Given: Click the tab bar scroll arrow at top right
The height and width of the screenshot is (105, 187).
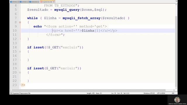Looking at the screenshot, I should click(x=176, y=1).
